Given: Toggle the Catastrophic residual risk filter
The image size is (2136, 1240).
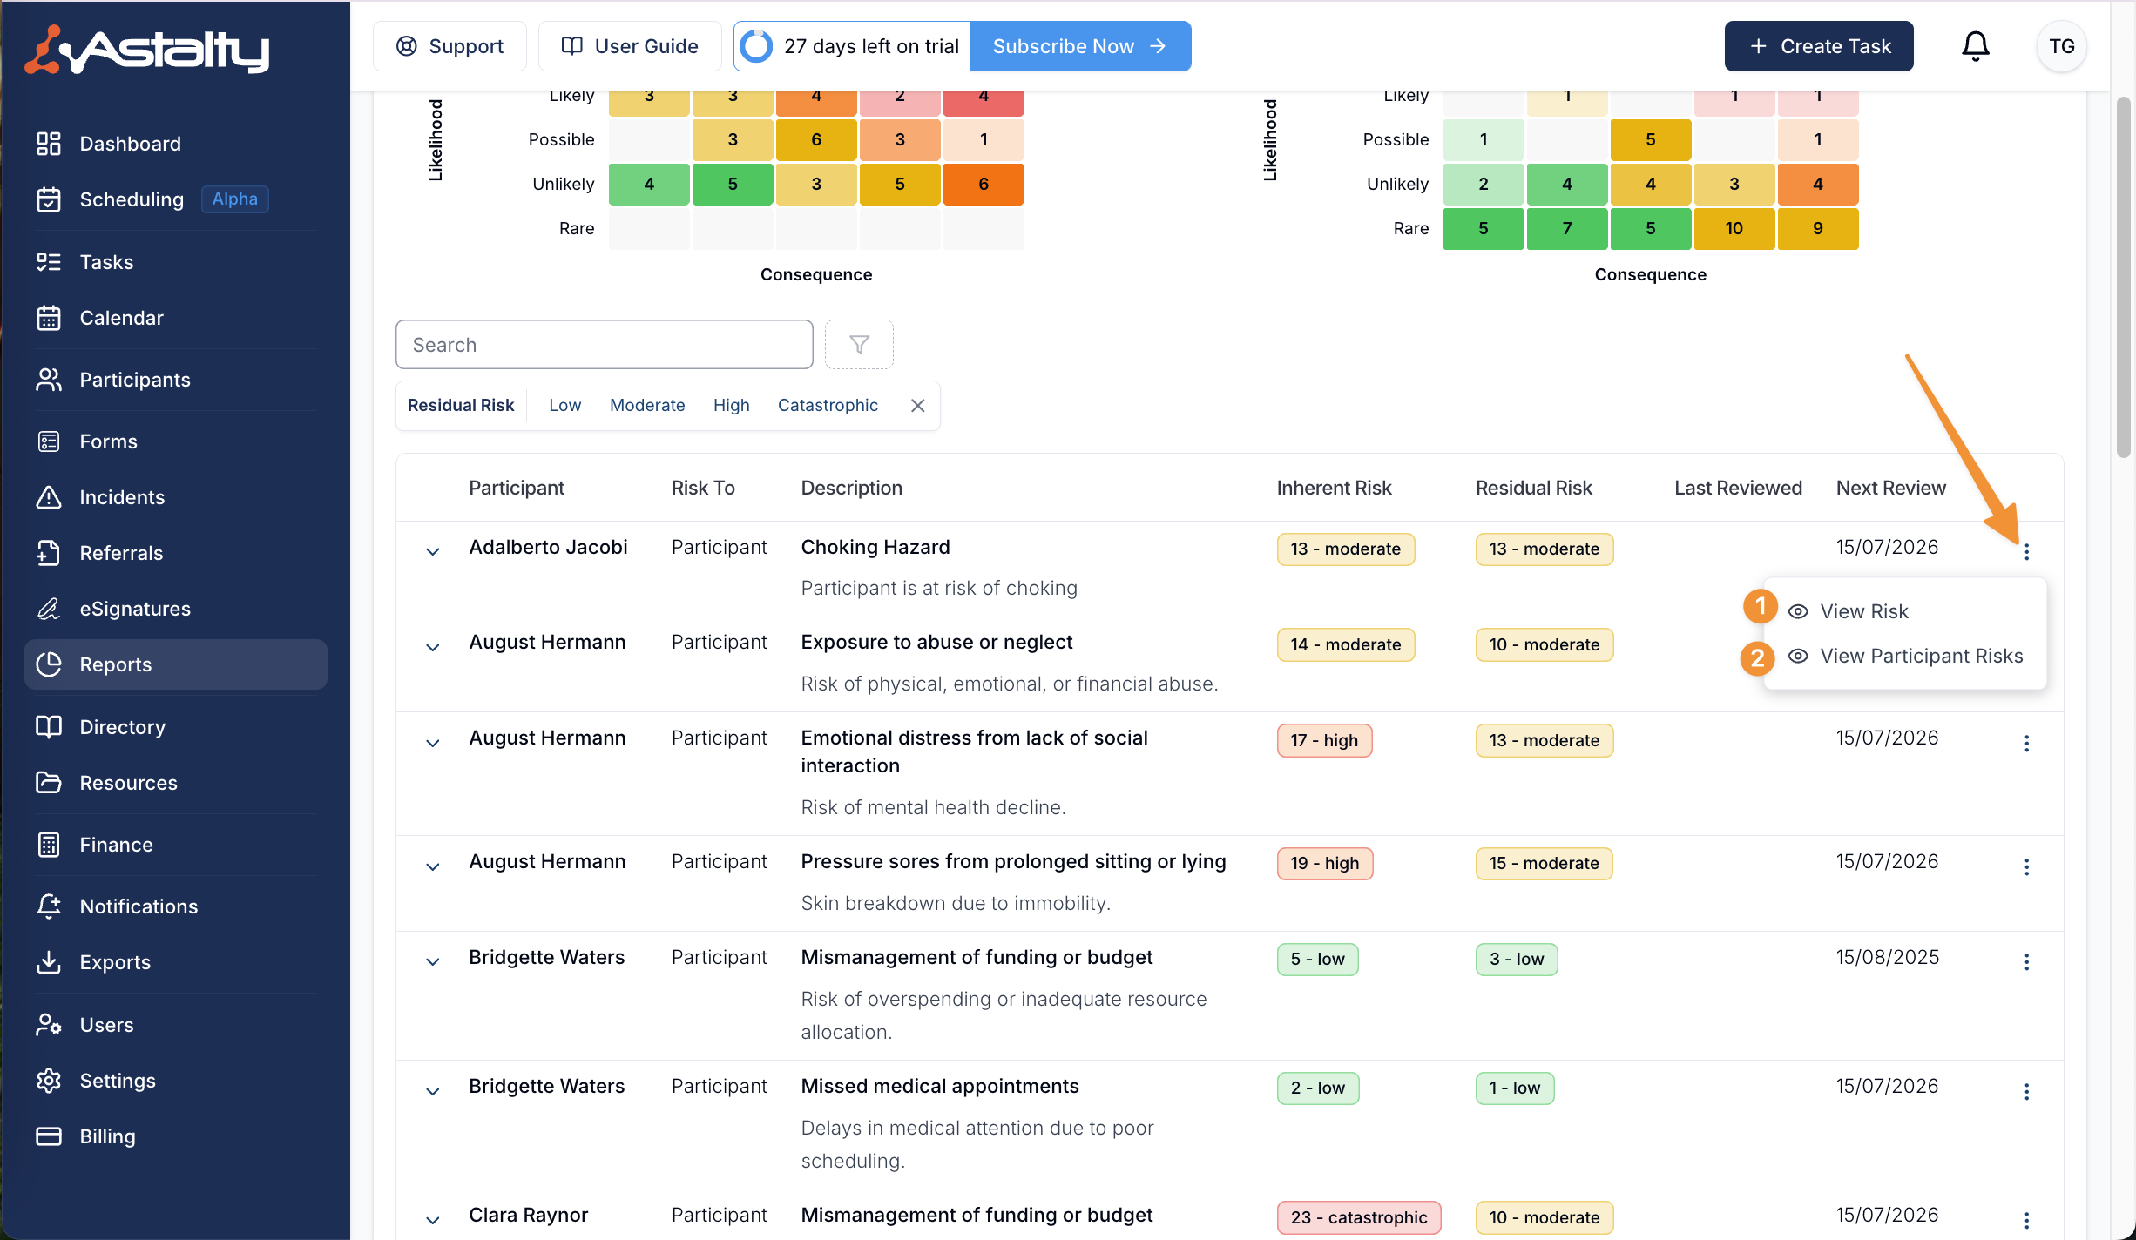Looking at the screenshot, I should 827,405.
